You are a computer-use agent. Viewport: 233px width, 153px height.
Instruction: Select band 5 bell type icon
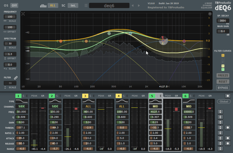click(x=155, y=101)
